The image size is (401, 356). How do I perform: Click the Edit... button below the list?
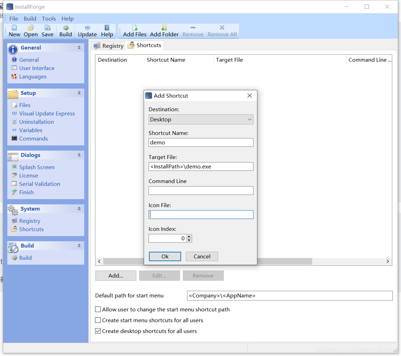pyautogui.click(x=159, y=276)
